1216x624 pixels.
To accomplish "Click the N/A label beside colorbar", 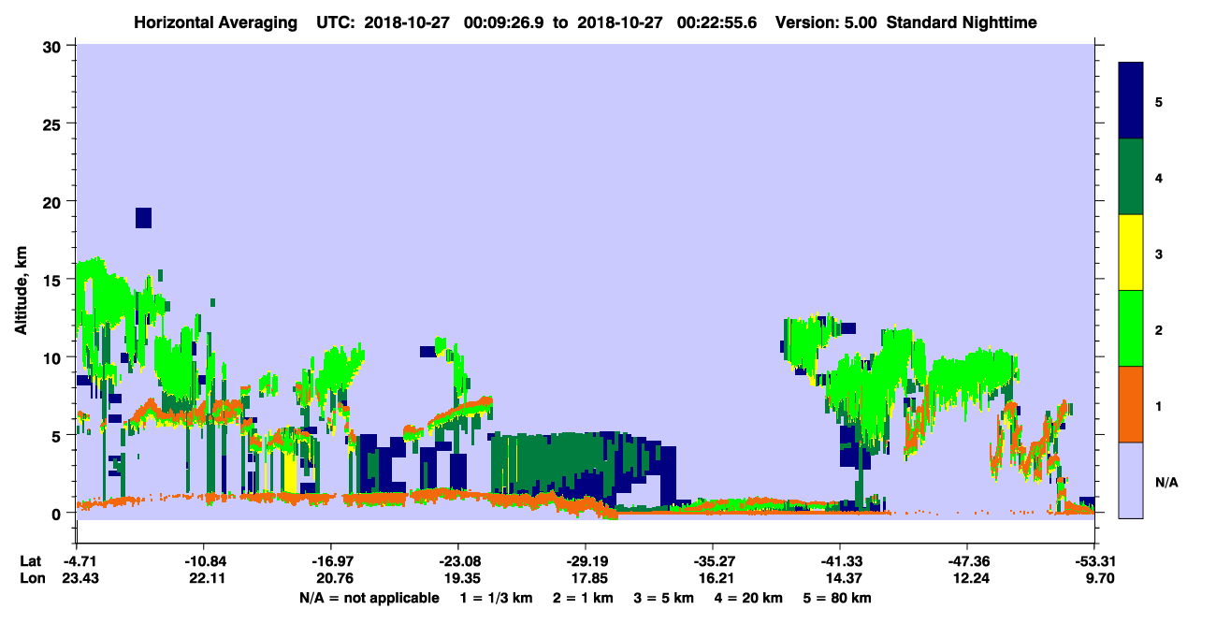I will pyautogui.click(x=1166, y=483).
